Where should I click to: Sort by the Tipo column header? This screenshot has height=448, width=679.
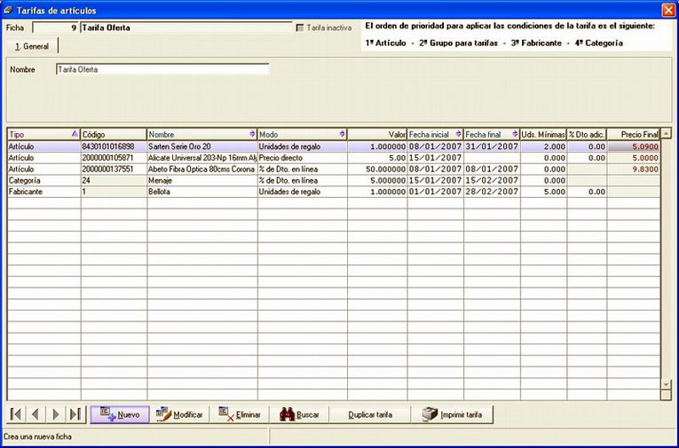(43, 134)
